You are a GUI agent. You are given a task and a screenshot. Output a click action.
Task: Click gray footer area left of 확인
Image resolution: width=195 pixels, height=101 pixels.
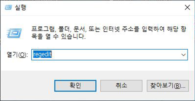pos(27,86)
